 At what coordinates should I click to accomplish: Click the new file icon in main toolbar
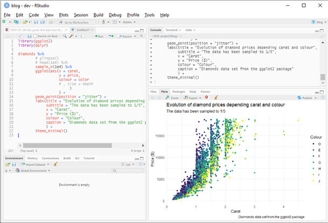pos(4,22)
